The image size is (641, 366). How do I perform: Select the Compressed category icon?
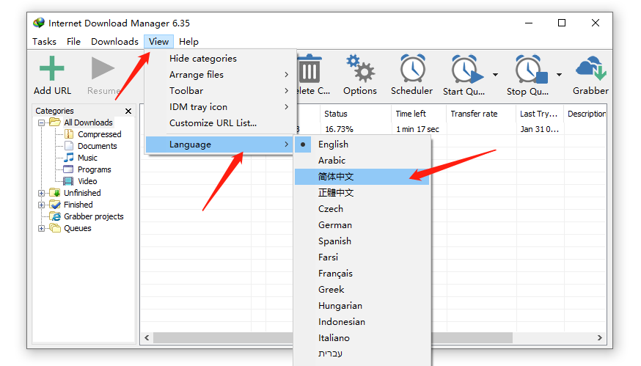pyautogui.click(x=69, y=134)
